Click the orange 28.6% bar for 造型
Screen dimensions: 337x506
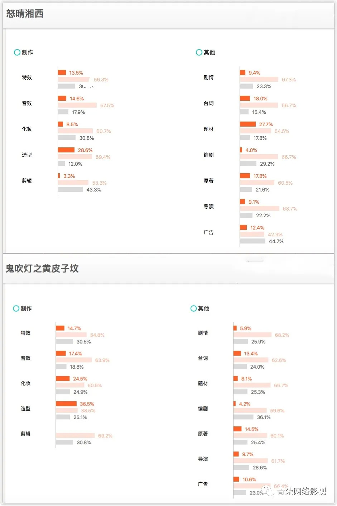pos(66,150)
